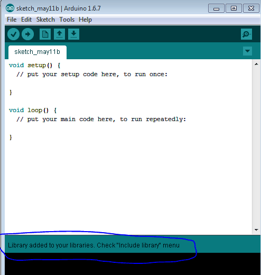Select the sketch_may11b tab

point(38,52)
